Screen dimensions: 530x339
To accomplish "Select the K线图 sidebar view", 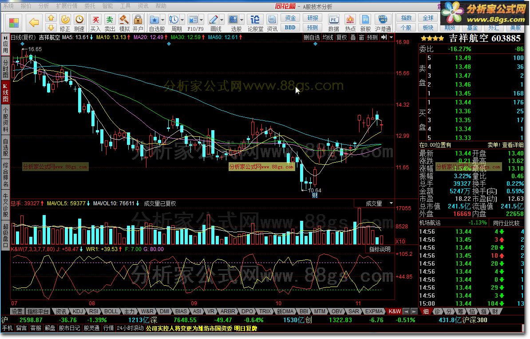I will (5, 92).
